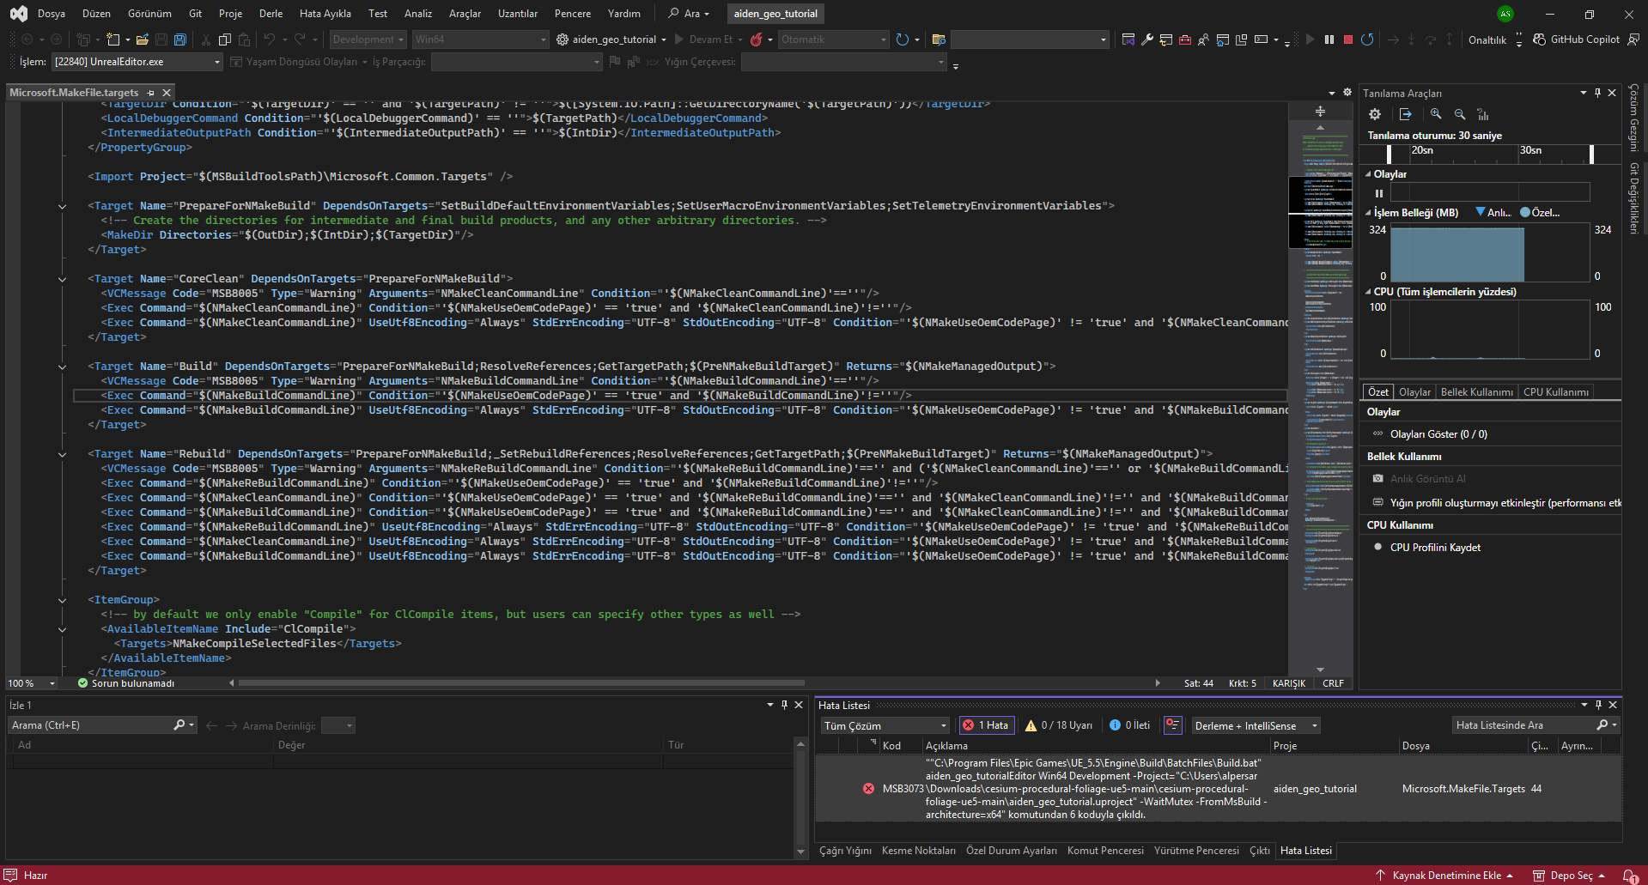Viewport: 1648px width, 885px height.
Task: Toggle the '0 İleti' messages filter
Action: coord(1129,725)
